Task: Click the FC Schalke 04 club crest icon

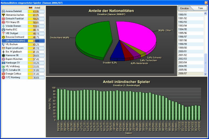Action: pos(4,70)
